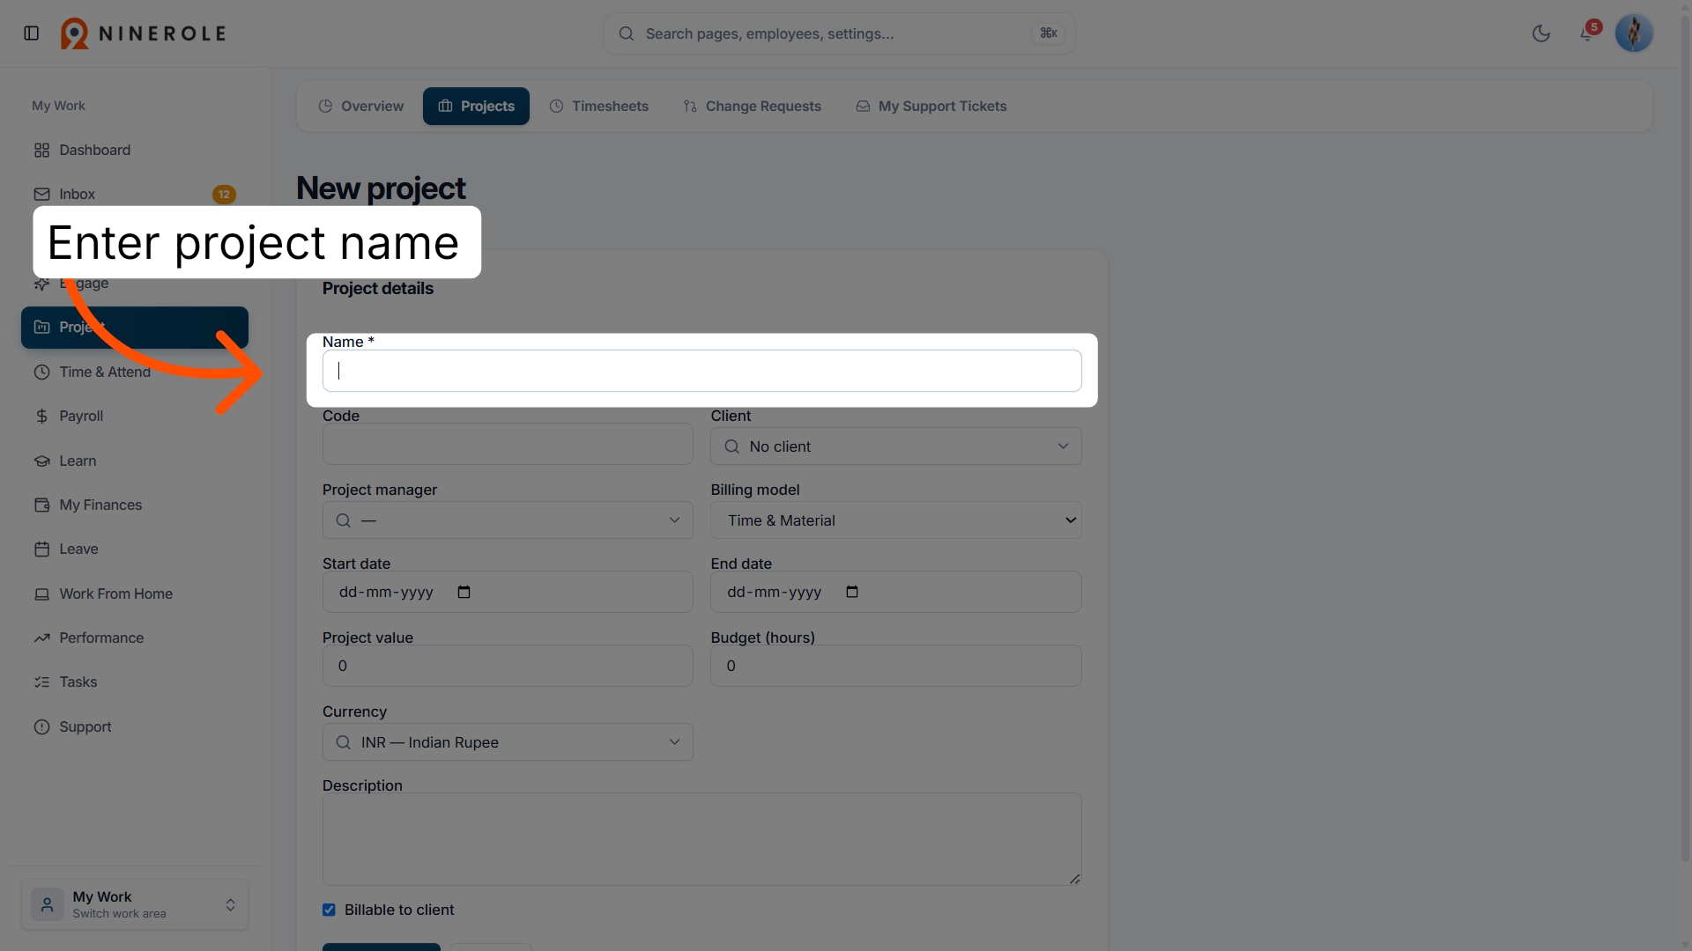
Task: Open the Project manager dropdown
Action: click(508, 521)
